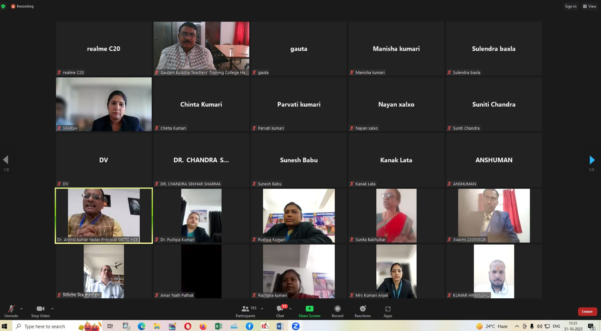Stop Video camera toggle
The height and width of the screenshot is (331, 601).
click(40, 309)
